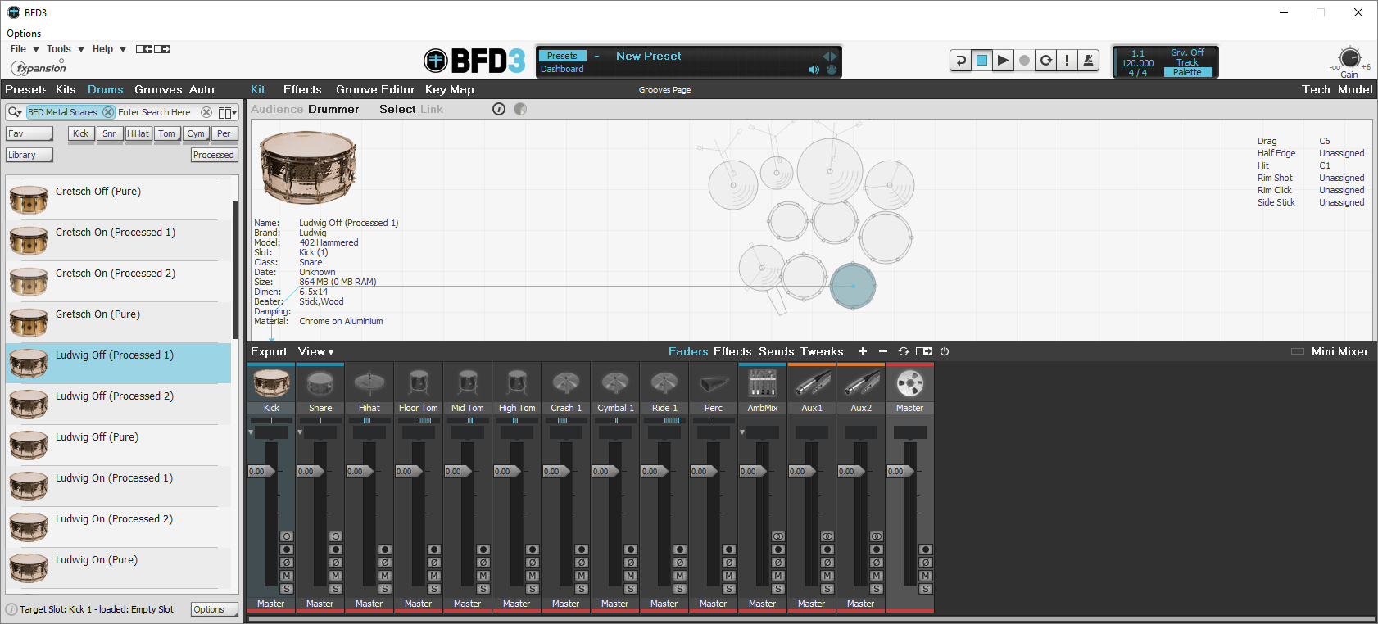This screenshot has width=1378, height=624.
Task: Mute the Master channel
Action: (x=926, y=576)
